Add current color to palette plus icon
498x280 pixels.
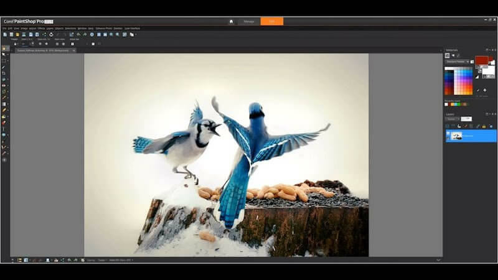tap(485, 90)
